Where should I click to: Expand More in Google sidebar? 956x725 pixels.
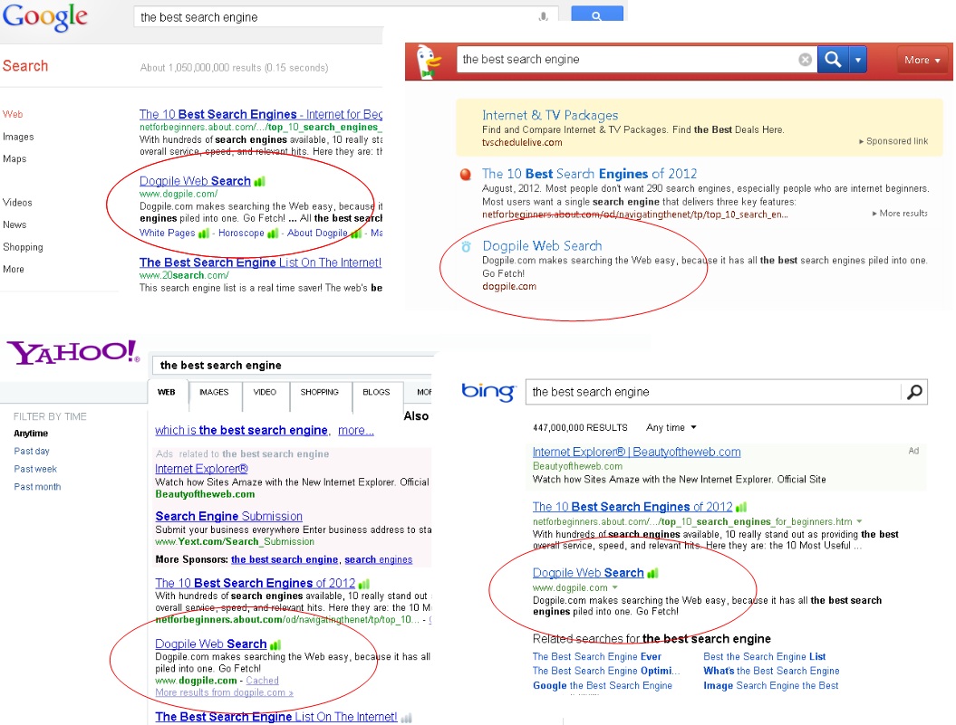point(14,270)
